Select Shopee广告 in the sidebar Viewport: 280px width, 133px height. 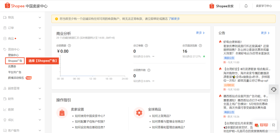[x=15, y=61]
